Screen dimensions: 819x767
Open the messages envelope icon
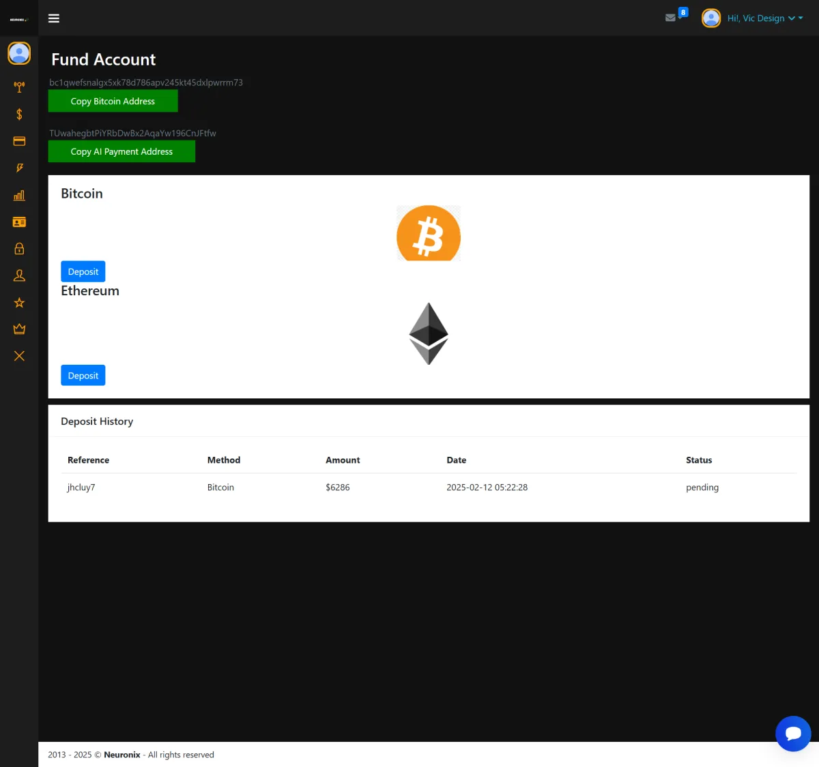pos(670,18)
